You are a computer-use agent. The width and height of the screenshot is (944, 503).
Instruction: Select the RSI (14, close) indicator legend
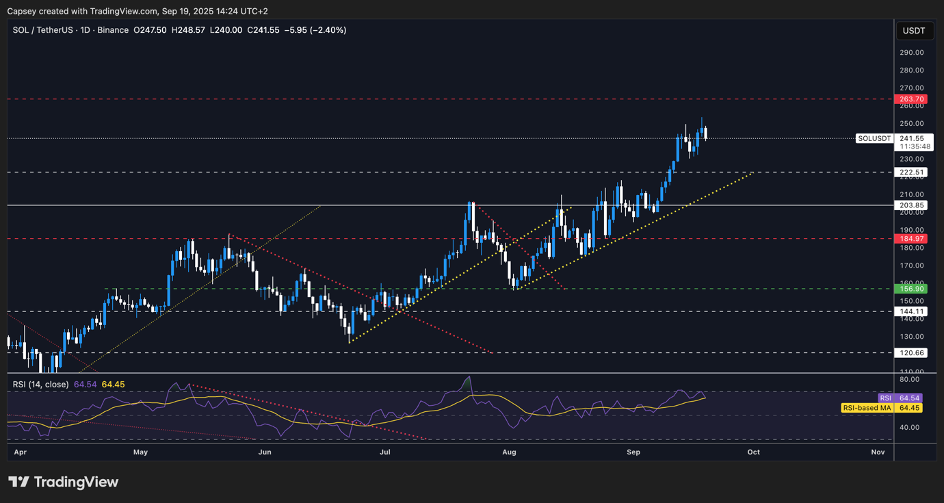coord(41,385)
